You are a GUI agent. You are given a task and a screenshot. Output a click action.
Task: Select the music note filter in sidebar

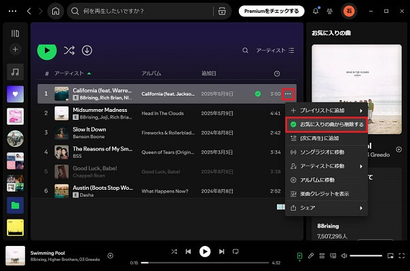(15, 72)
